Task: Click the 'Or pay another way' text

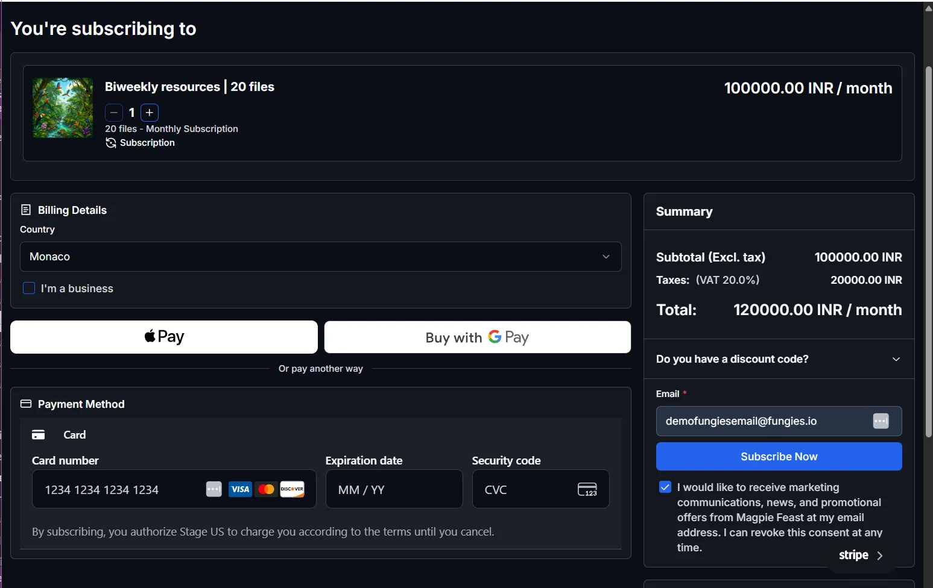Action: [321, 369]
